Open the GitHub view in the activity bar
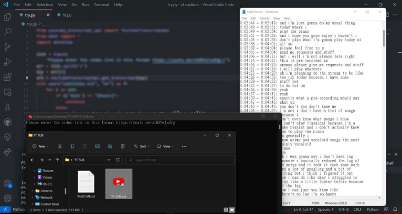Image resolution: width=402 pixels, height=214 pixels. point(8,122)
